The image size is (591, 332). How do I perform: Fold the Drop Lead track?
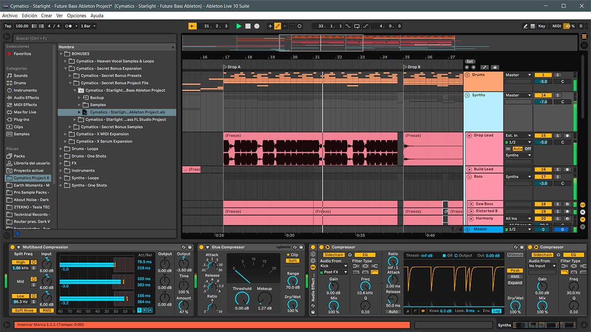tap(468, 135)
